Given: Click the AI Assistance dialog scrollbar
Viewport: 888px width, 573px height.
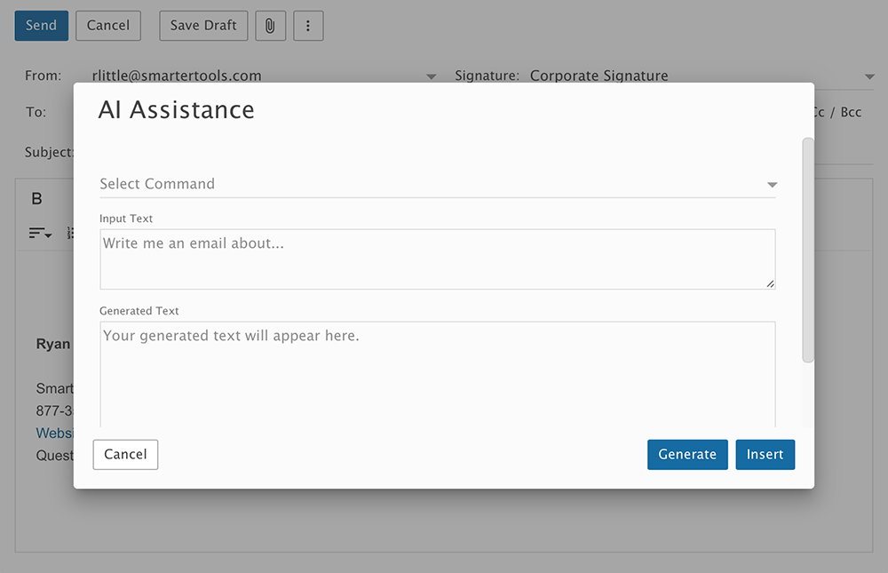Looking at the screenshot, I should point(808,250).
